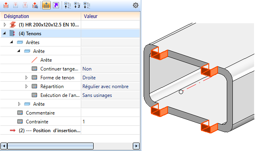Collapse the Arêtes group
Screen dimensions: 280x151
[12, 42]
